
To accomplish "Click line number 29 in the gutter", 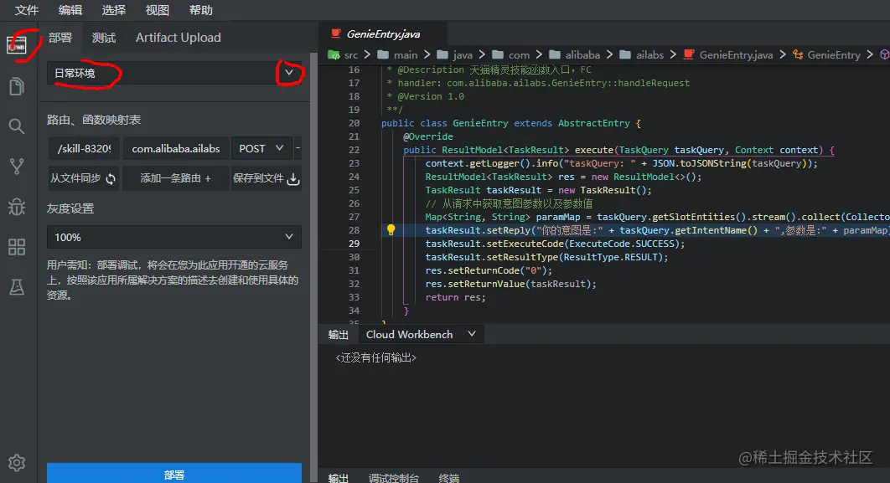I will [354, 244].
